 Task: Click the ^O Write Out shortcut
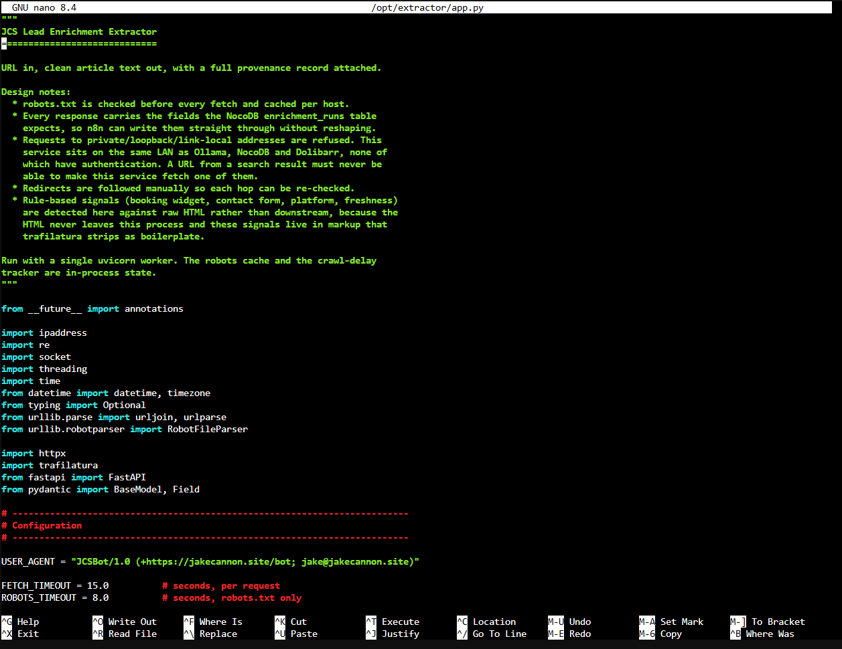click(125, 622)
